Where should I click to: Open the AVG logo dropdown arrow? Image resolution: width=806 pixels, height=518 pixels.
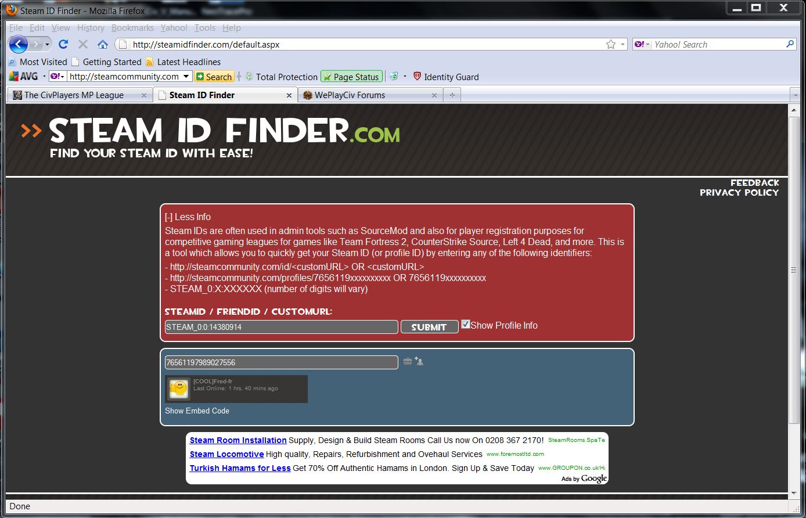pyautogui.click(x=44, y=77)
